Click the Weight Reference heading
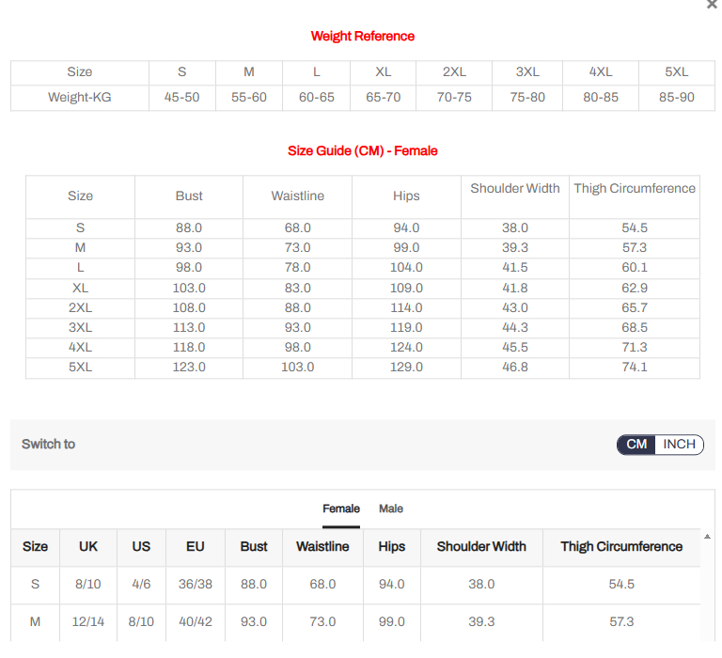Viewport: 722px width, 658px height. click(x=362, y=36)
